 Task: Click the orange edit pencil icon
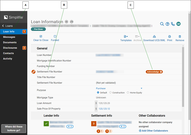point(33,72)
